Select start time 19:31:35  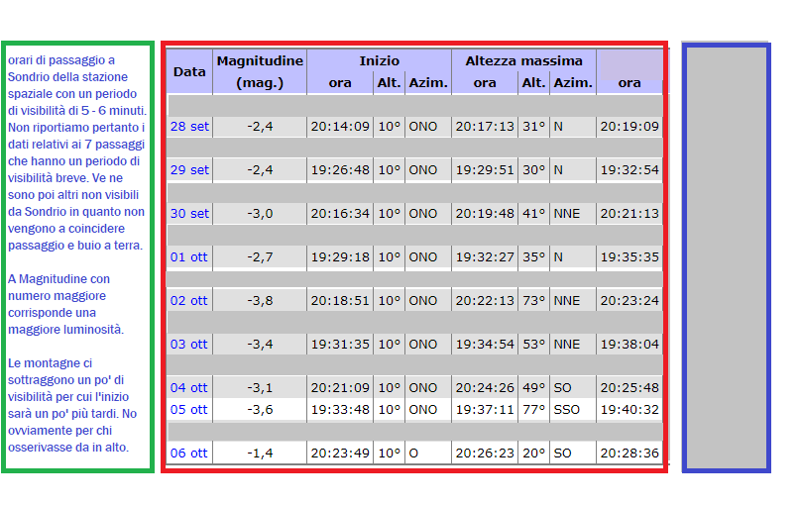340,344
